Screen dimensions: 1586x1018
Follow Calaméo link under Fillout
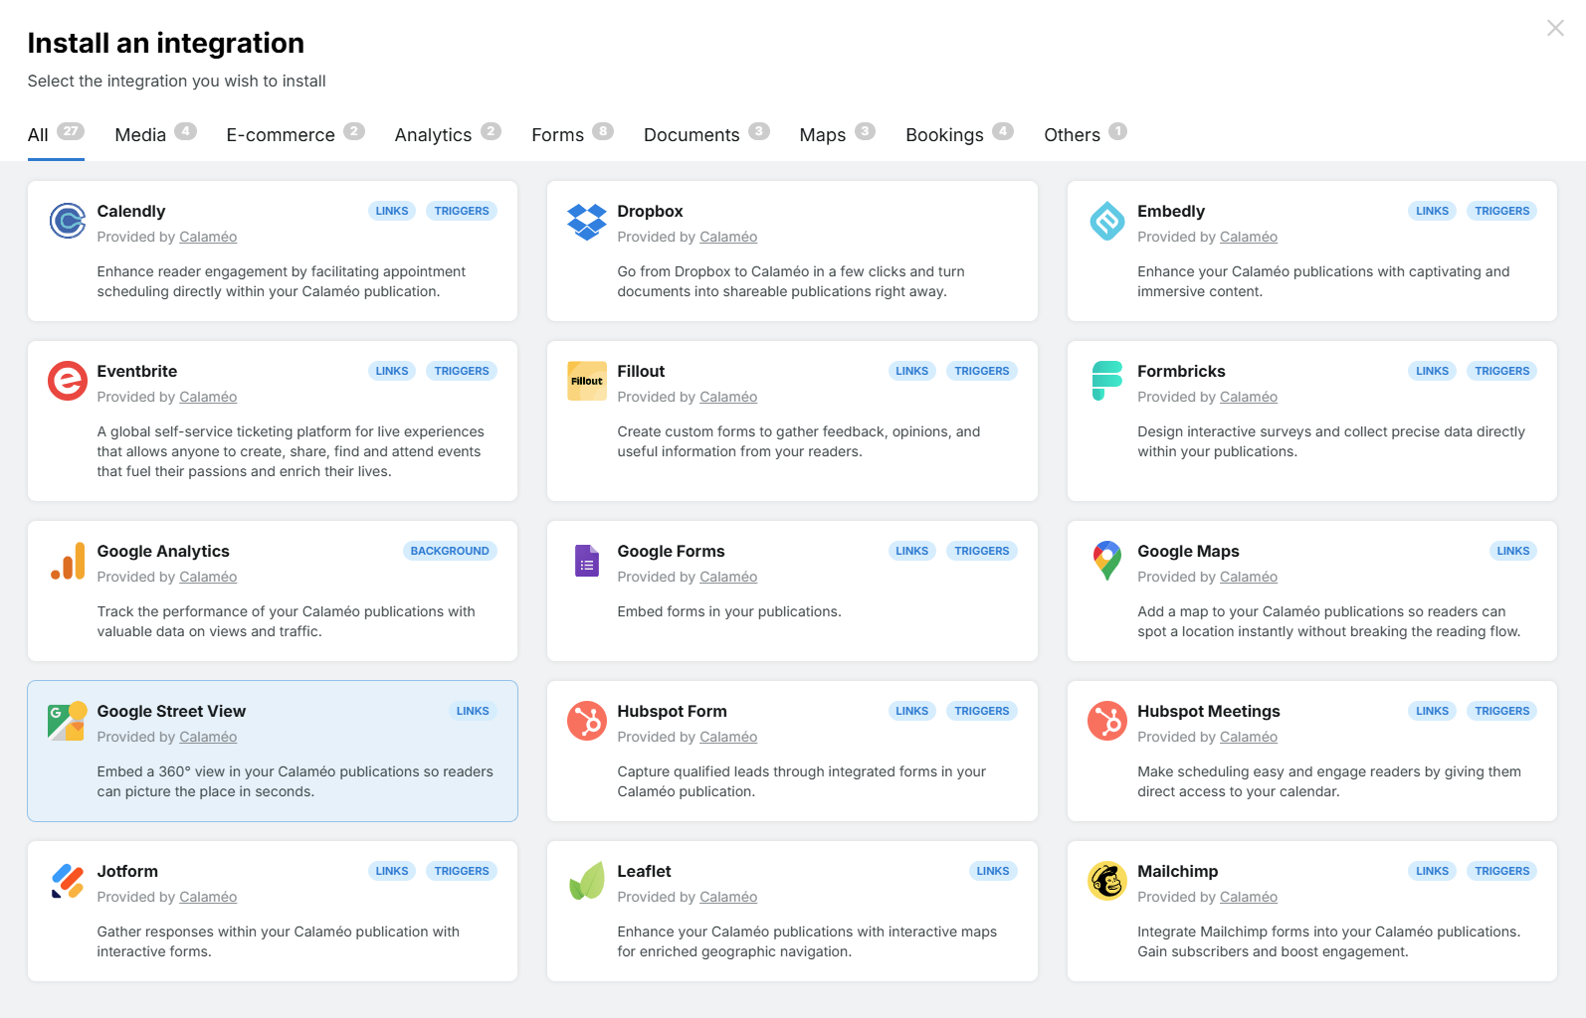pos(728,397)
